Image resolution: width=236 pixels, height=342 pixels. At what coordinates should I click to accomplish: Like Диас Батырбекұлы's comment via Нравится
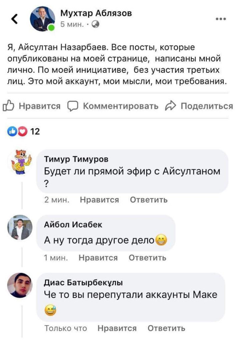pyautogui.click(x=117, y=328)
